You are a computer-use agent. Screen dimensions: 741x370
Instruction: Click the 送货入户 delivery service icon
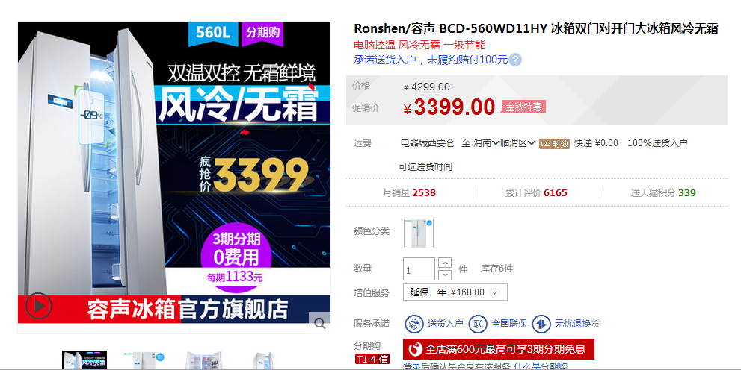(414, 324)
